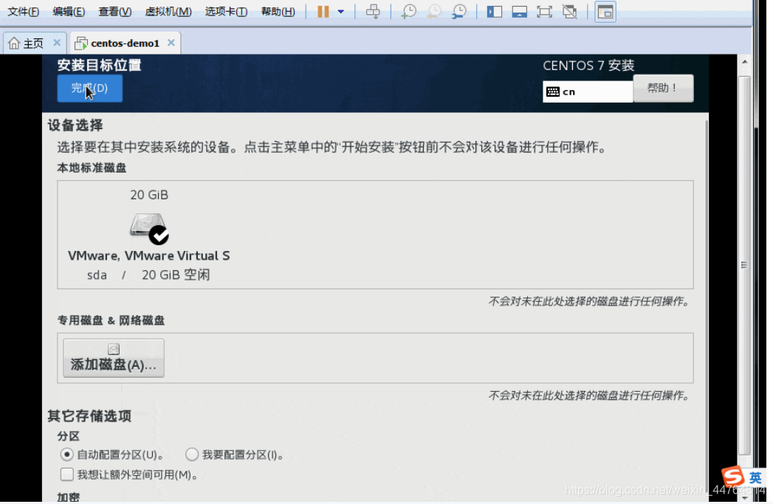The width and height of the screenshot is (773, 504).
Task: Click the Sogou input method icon
Action: [733, 477]
